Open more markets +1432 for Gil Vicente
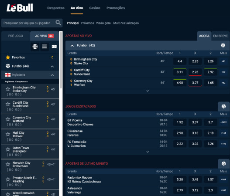Viewport: 230px width, 196px height. tap(223, 122)
